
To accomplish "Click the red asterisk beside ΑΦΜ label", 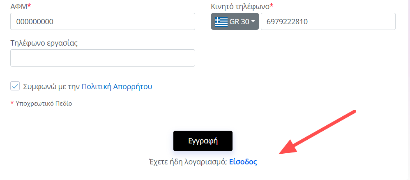I will (x=29, y=6).
